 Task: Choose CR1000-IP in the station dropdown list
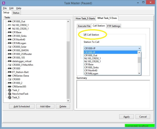(111, 52)
